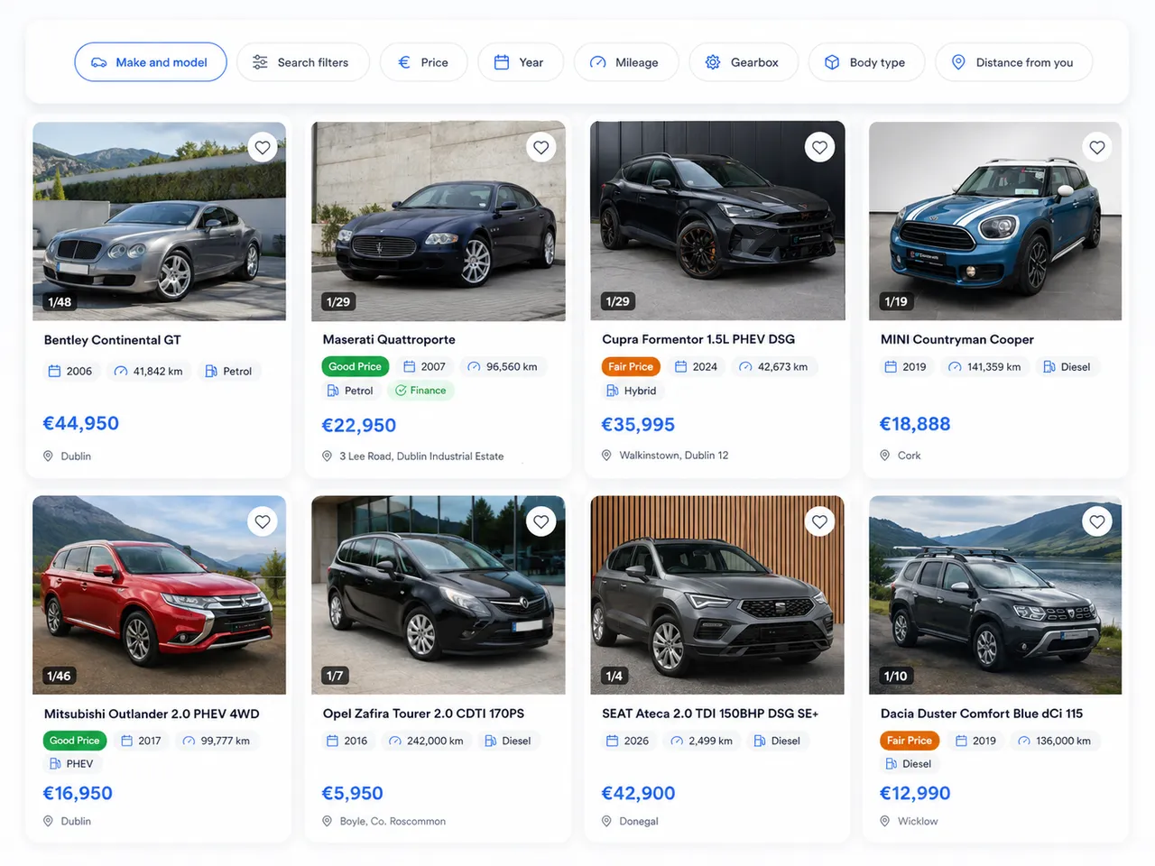This screenshot has height=866, width=1155.
Task: Favourite the SEAT Ateca listing
Action: [x=819, y=521]
